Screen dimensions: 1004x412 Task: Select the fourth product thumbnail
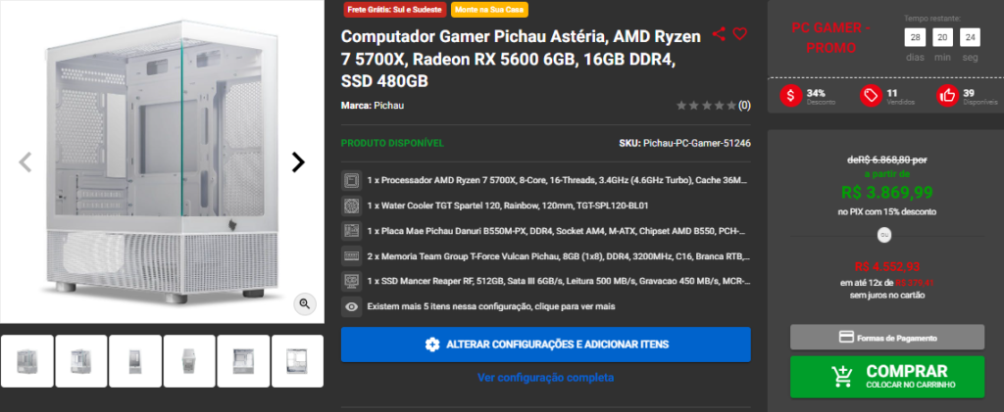189,361
